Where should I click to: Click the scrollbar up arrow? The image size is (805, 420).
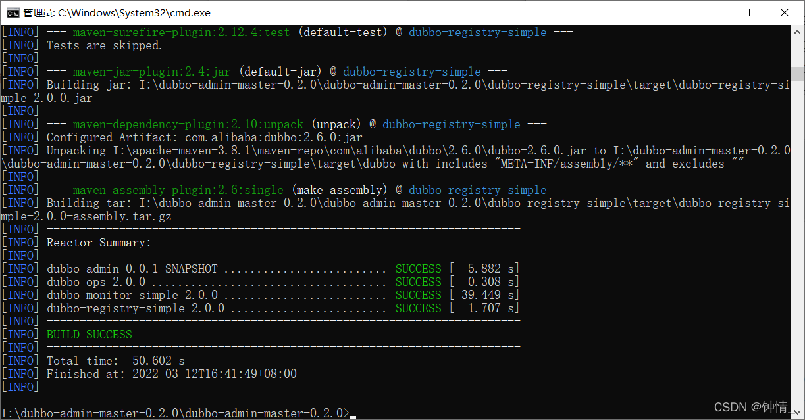[x=797, y=32]
